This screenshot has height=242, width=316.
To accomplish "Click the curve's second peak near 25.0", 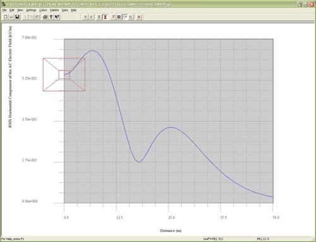I will [x=171, y=127].
